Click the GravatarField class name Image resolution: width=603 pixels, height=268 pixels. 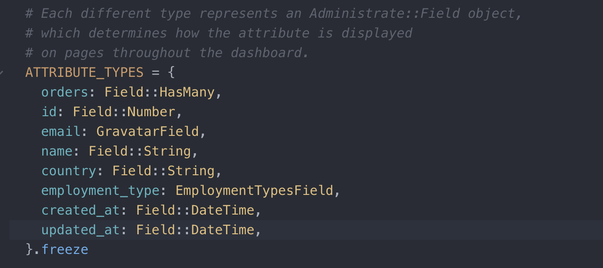tap(148, 132)
